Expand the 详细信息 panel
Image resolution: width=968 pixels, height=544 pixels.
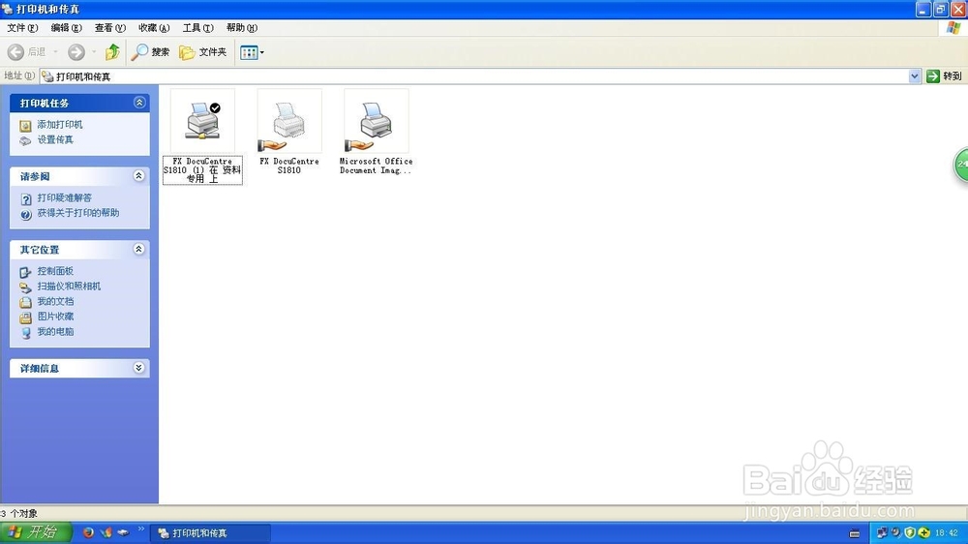click(138, 368)
